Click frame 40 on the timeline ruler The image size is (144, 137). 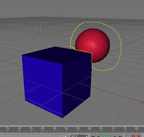43,128
